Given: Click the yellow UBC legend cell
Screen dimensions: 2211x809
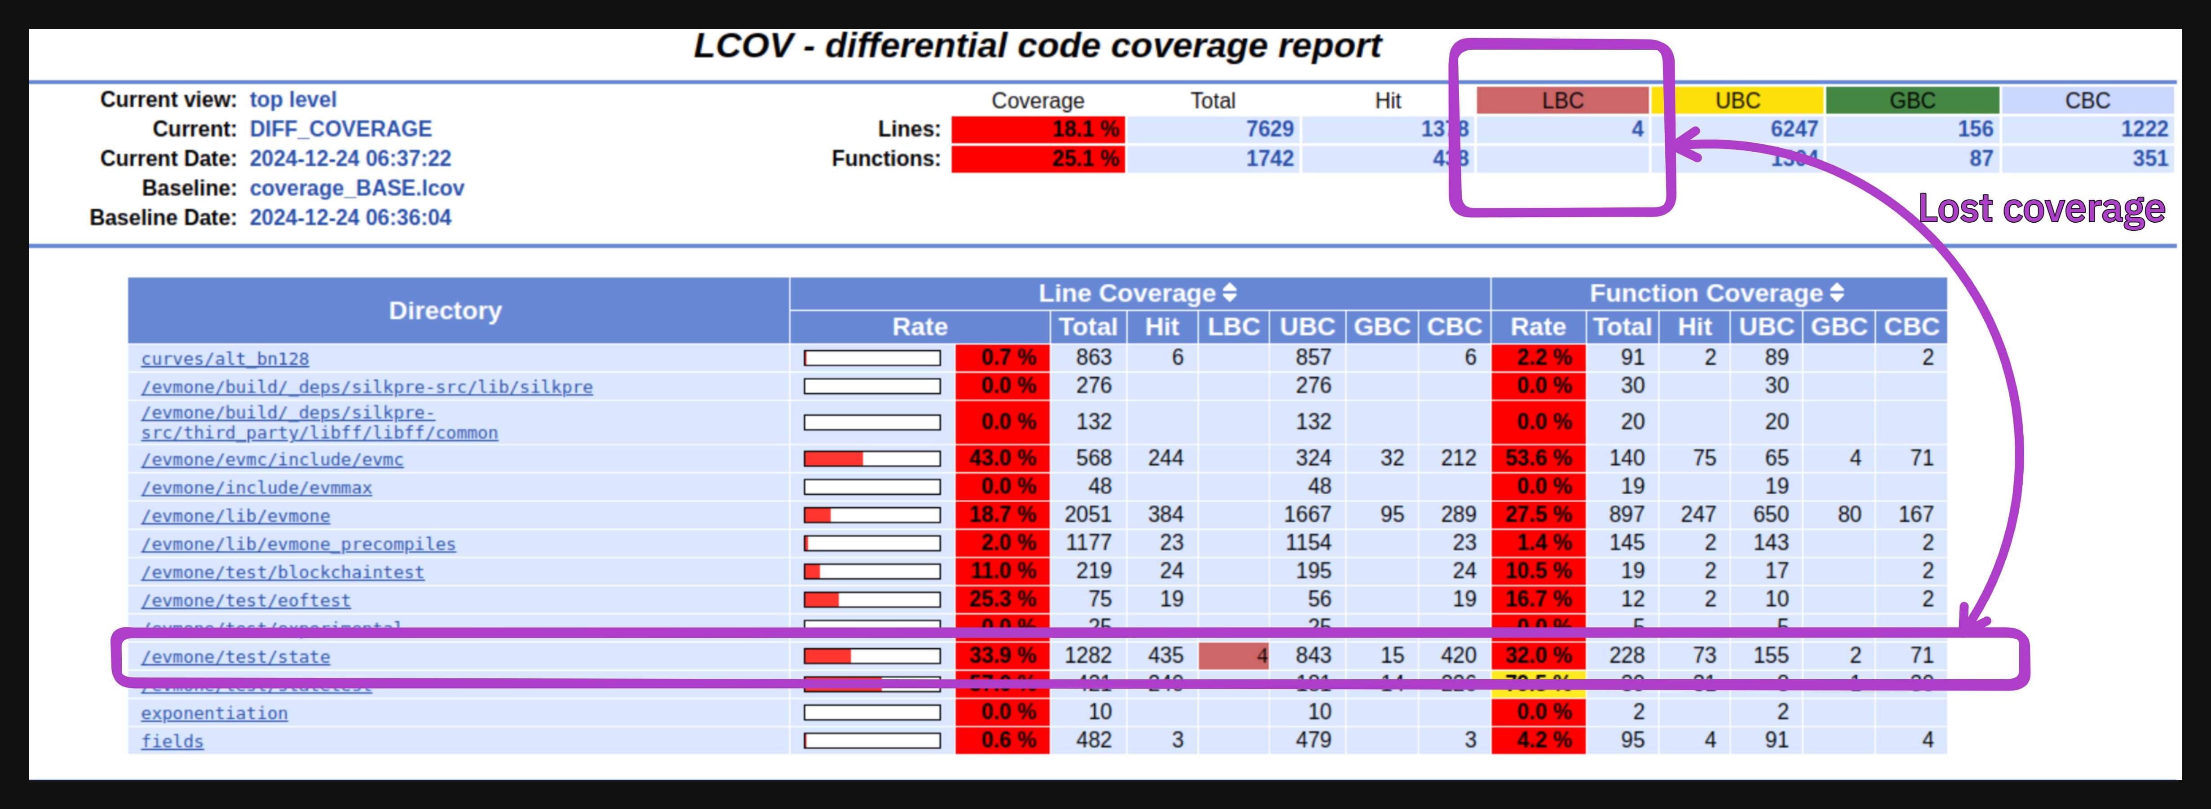Looking at the screenshot, I should (x=1737, y=101).
